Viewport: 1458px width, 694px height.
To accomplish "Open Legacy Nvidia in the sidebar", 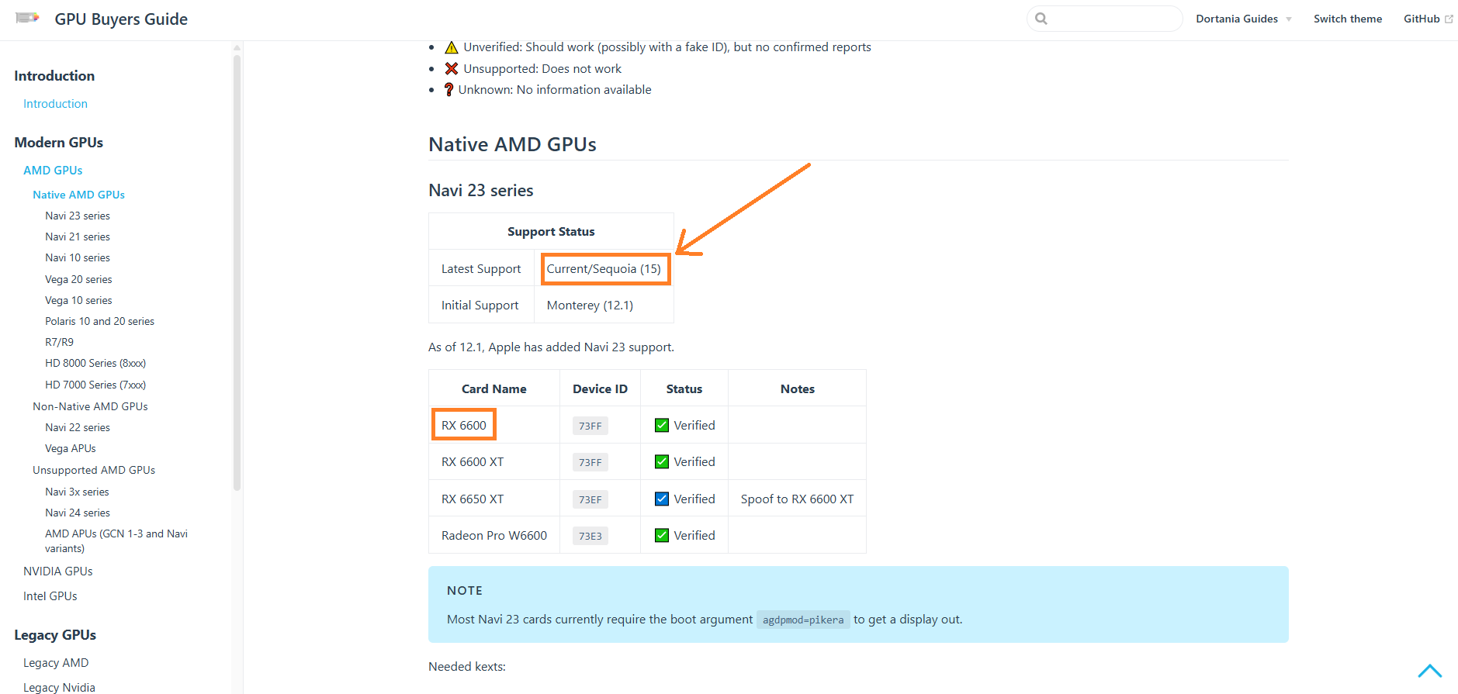I will point(59,687).
